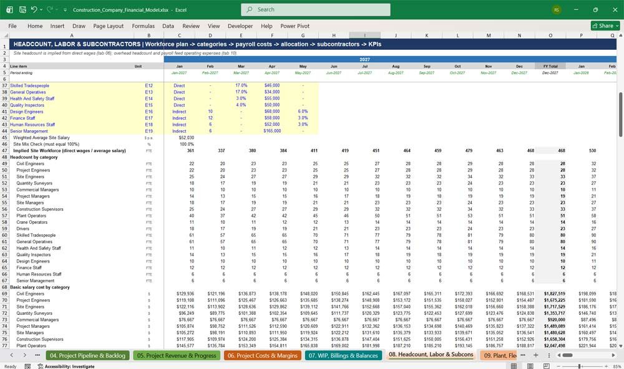Click the hidden sheets ellipsis left of tabs

click(38, 355)
